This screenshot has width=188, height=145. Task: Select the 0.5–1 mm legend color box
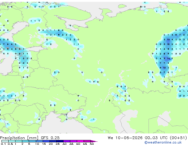12,141
